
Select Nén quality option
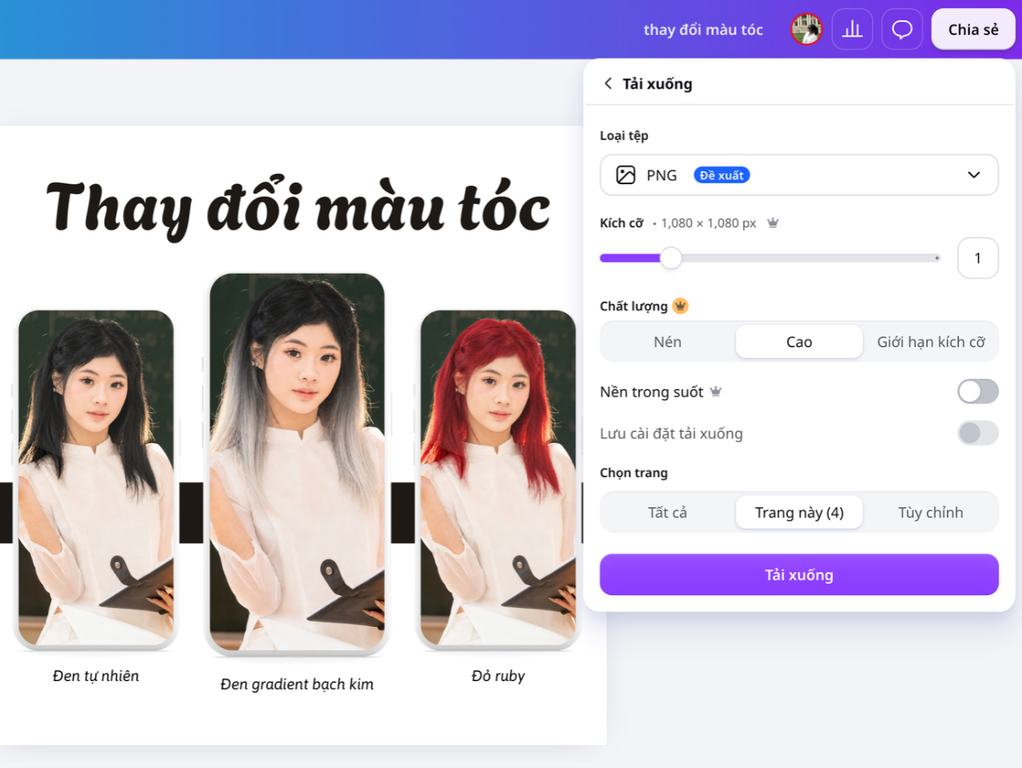668,342
